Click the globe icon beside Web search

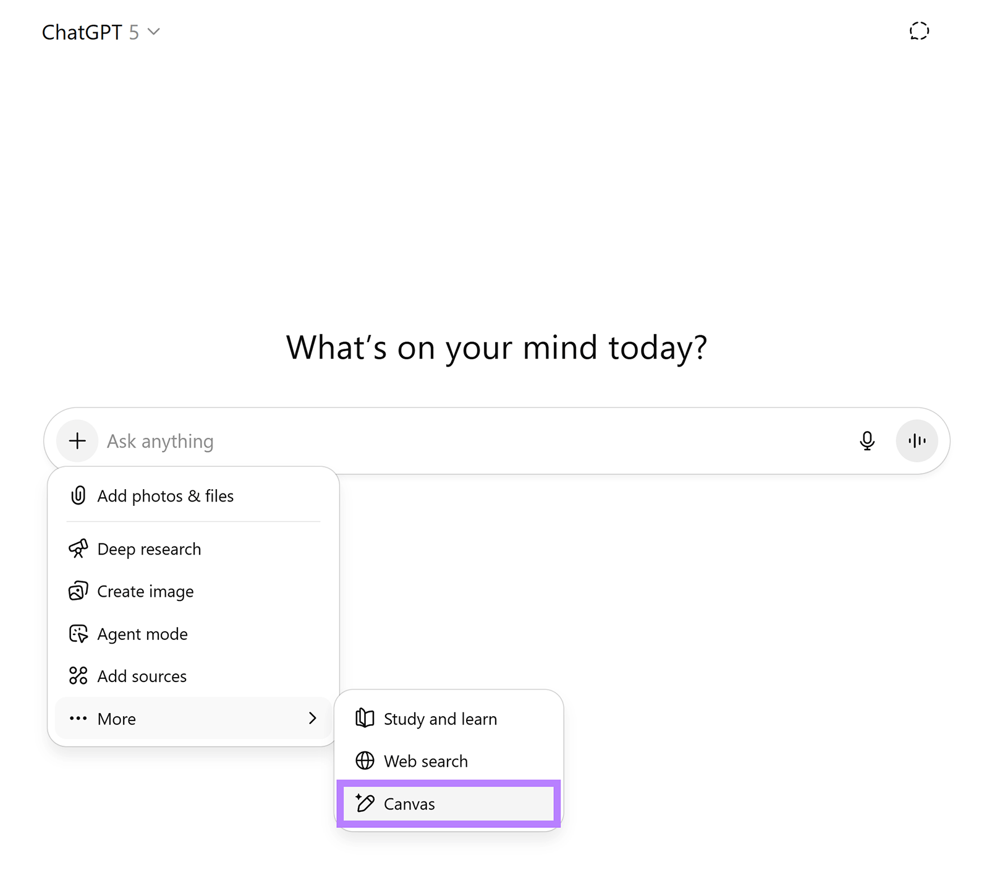coord(364,761)
